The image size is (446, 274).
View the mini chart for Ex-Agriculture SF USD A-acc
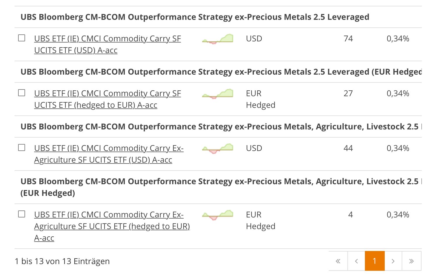(218, 148)
